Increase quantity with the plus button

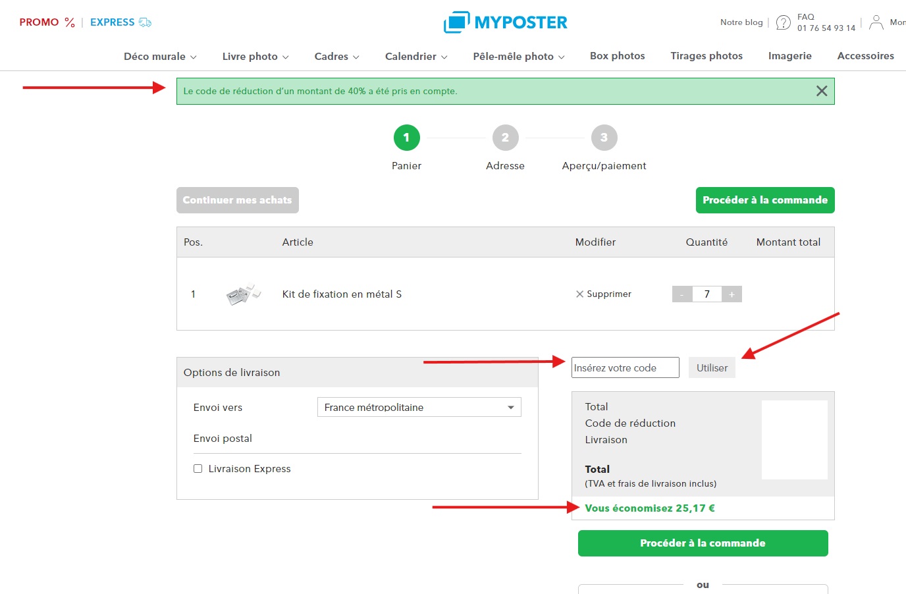[x=732, y=294]
